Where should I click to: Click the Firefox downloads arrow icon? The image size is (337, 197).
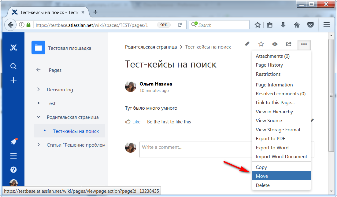click(x=283, y=25)
